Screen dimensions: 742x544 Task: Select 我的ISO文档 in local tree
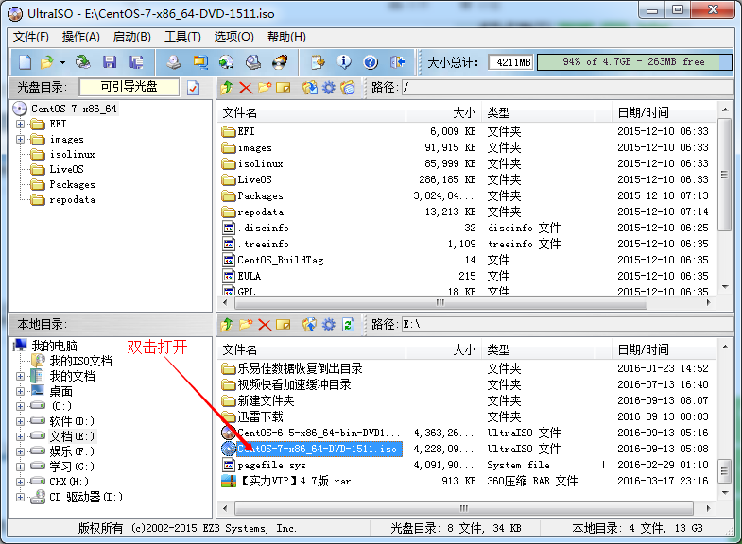coord(81,361)
